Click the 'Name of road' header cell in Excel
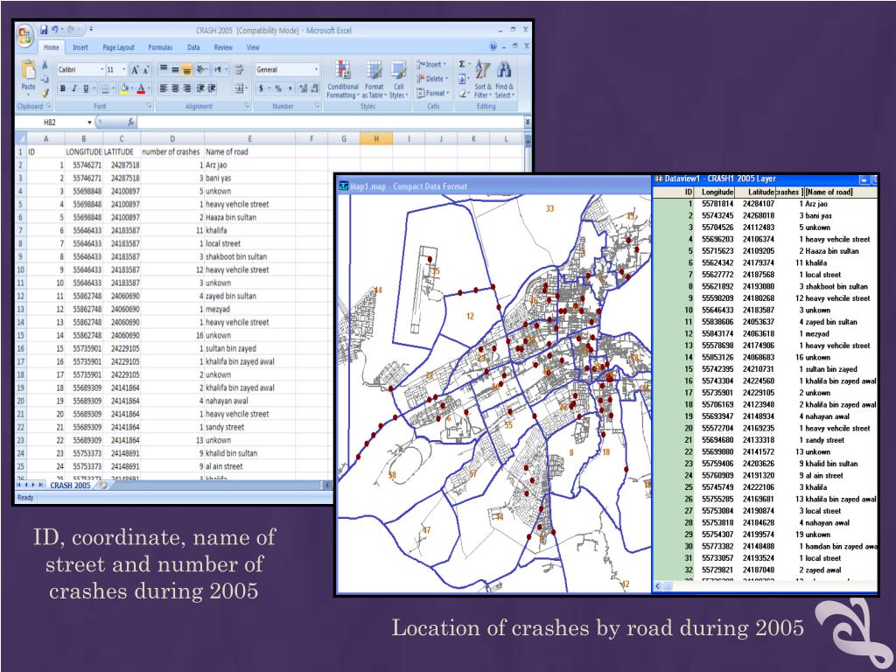 (249, 152)
